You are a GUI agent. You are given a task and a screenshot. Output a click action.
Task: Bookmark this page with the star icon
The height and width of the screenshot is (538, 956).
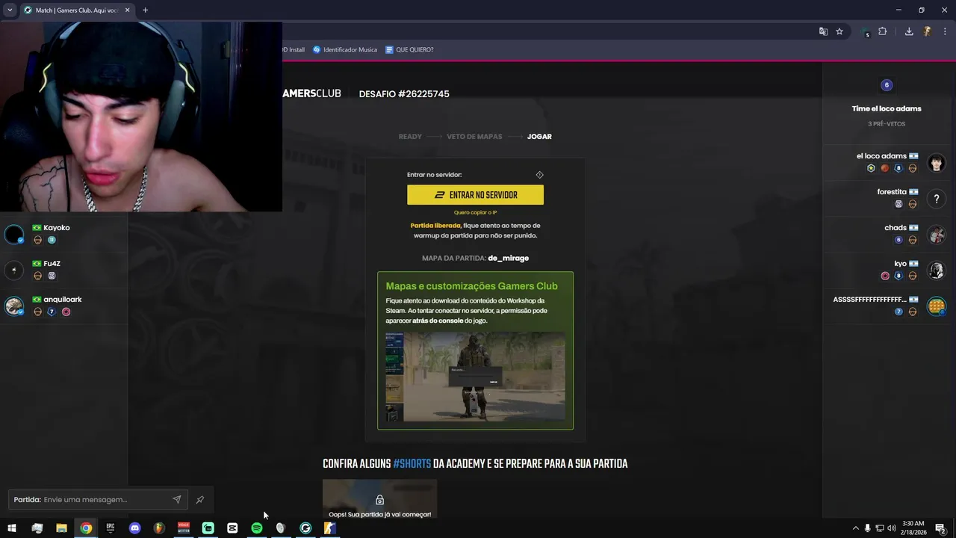(839, 31)
